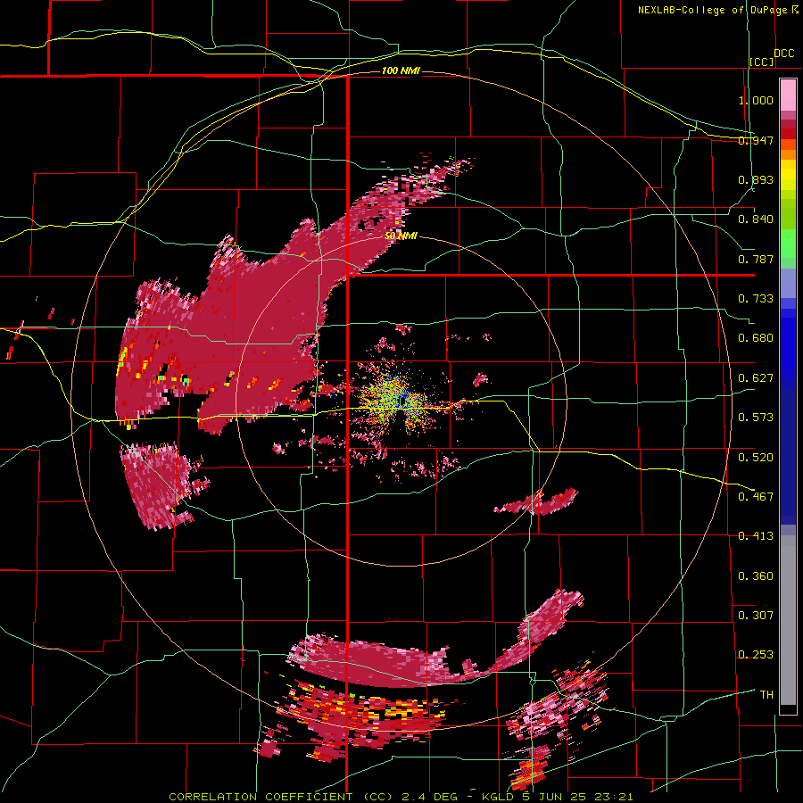Screen dimensions: 803x803
Task: Pick the gray band of the color bar
Action: click(788, 620)
